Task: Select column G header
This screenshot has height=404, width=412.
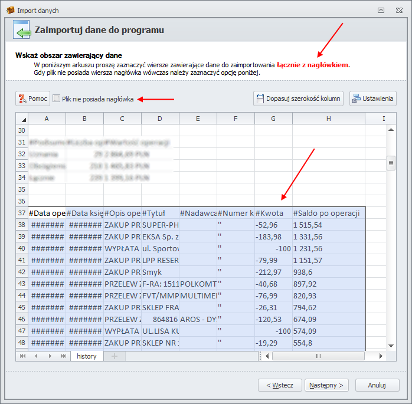Action: click(x=273, y=119)
